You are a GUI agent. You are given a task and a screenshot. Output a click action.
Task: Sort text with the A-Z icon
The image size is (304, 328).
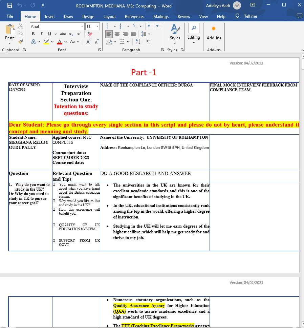point(138,42)
